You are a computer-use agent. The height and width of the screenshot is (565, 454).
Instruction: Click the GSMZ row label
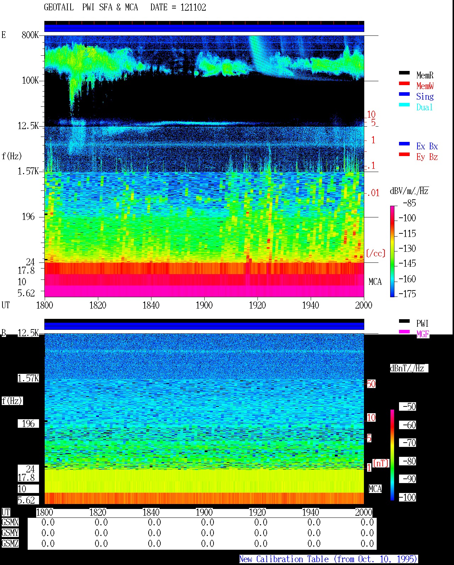[10, 543]
